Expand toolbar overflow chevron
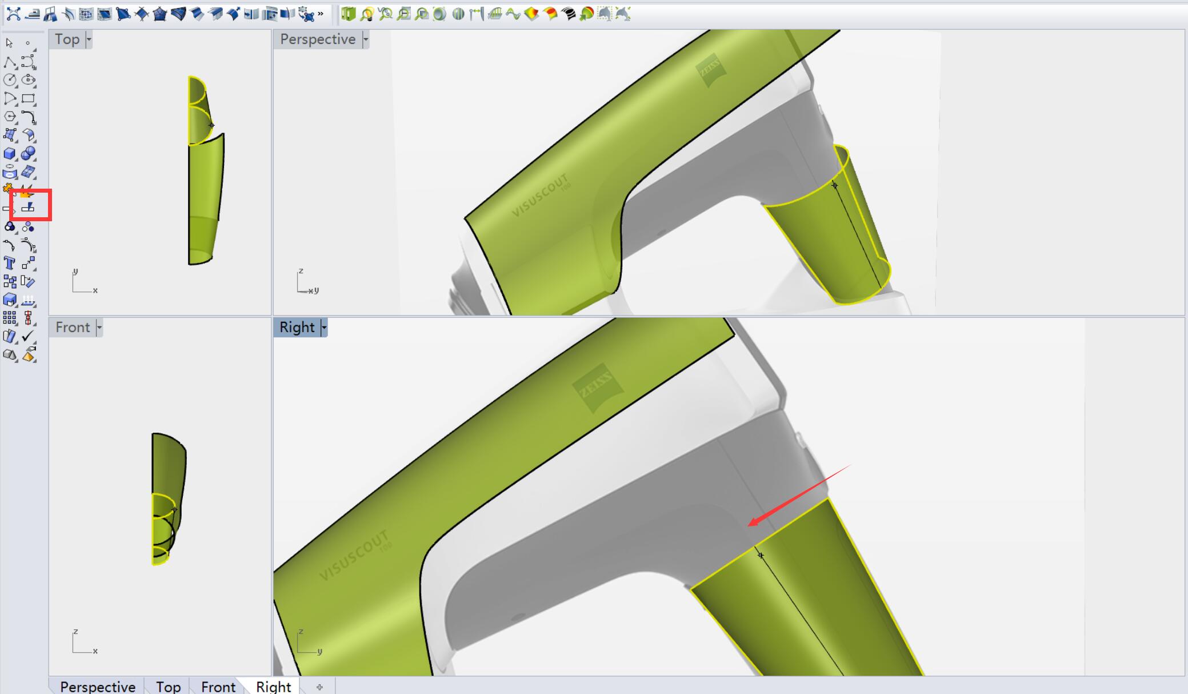Image resolution: width=1188 pixels, height=694 pixels. click(x=321, y=14)
